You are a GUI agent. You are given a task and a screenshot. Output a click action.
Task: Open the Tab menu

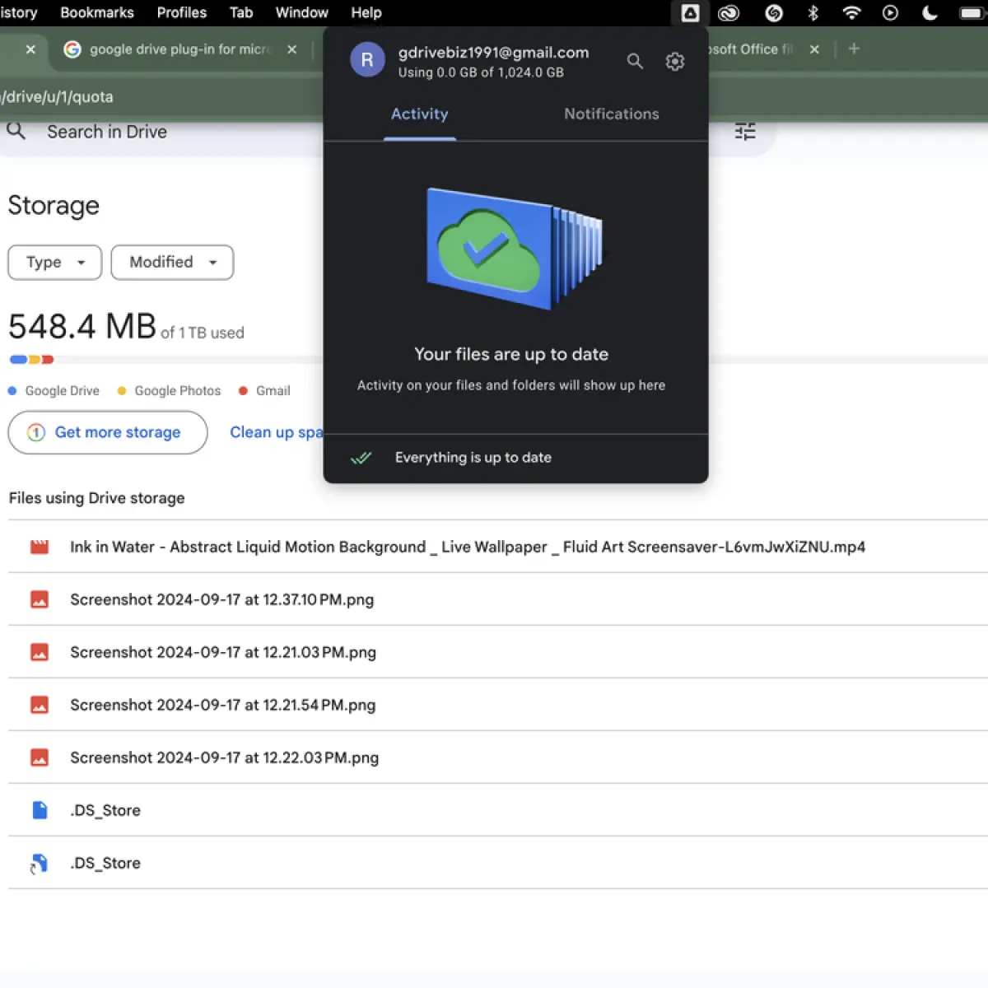(241, 12)
